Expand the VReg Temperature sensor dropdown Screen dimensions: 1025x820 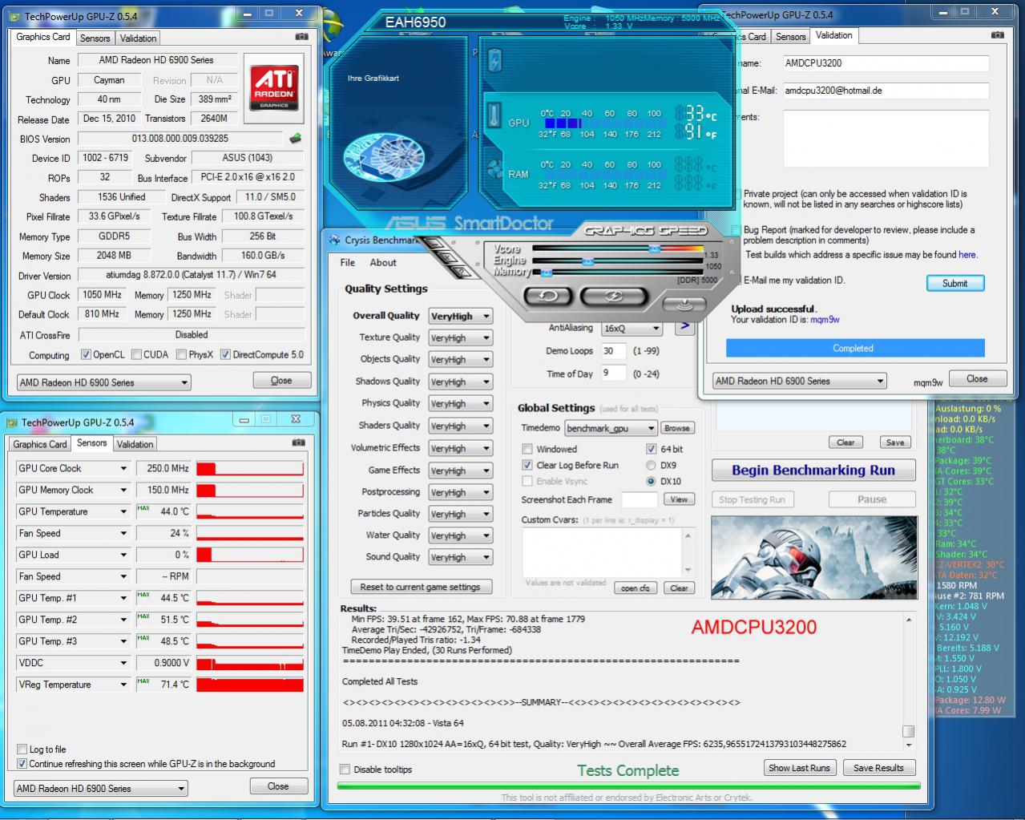tap(123, 685)
